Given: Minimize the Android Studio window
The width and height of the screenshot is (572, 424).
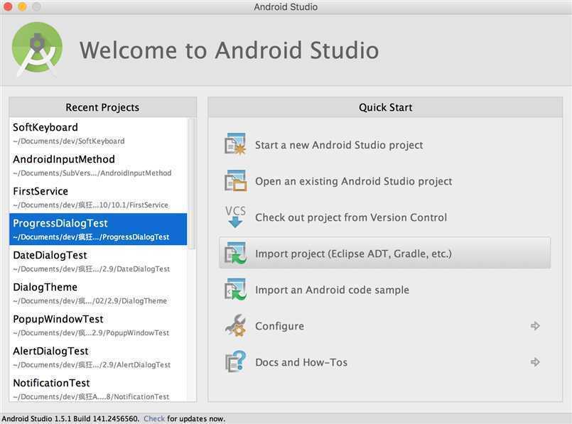Looking at the screenshot, I should (22, 6).
